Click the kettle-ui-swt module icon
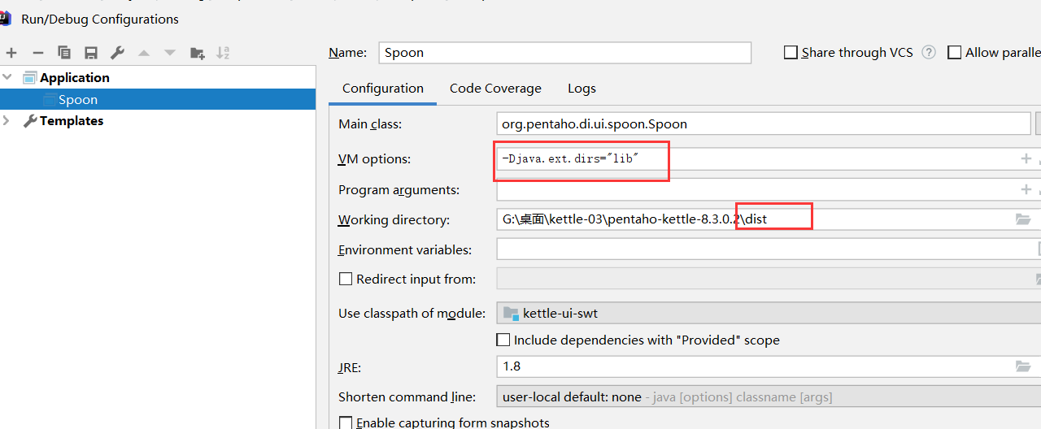This screenshot has width=1041, height=429. click(x=511, y=314)
